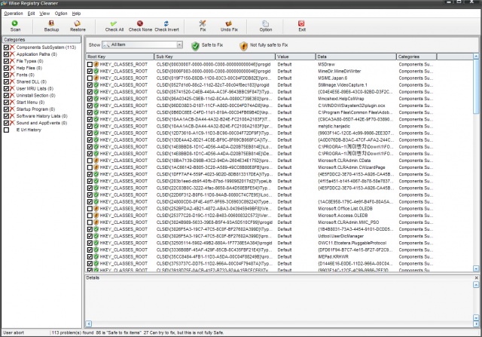The image size is (482, 337).
Task: Click the Details panel scroll left arrow
Action: [89, 323]
